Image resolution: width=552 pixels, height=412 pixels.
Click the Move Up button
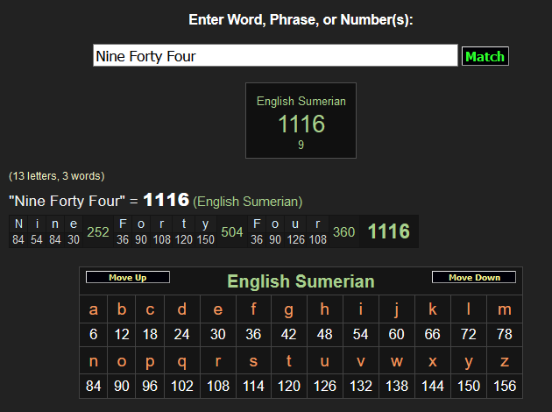(127, 277)
